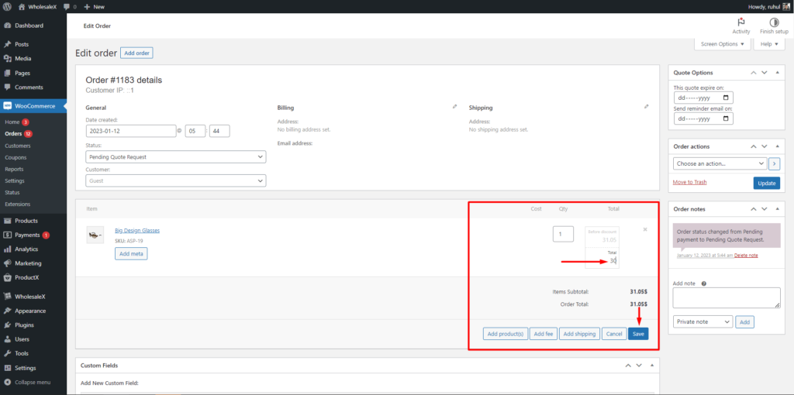Open the Status dropdown Pending Quote Request
This screenshot has height=395, width=794.
click(176, 156)
